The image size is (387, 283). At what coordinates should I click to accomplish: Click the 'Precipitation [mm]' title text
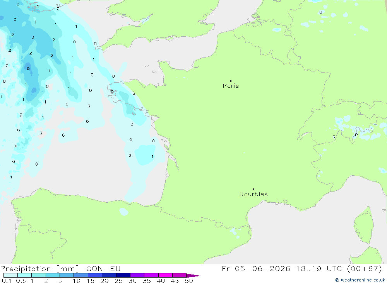tap(39, 268)
